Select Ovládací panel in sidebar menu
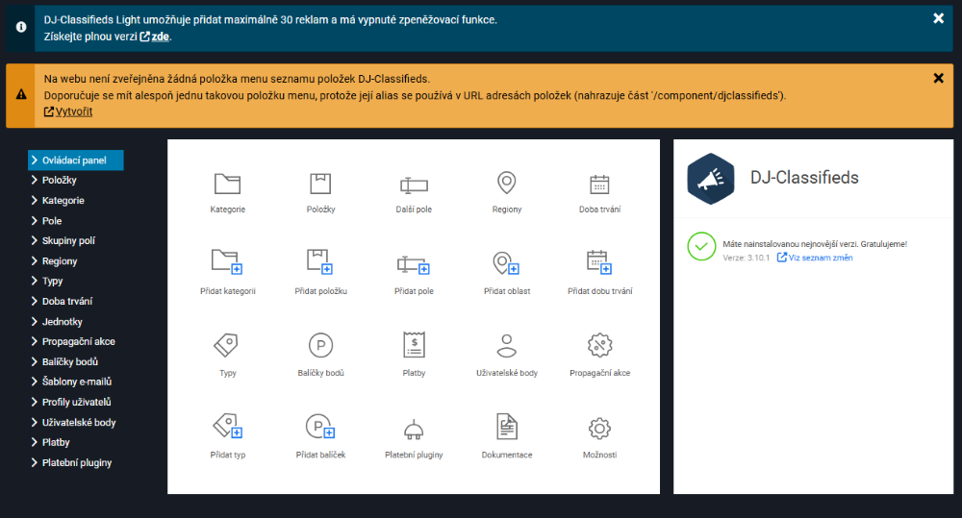Viewport: 962px width, 518px height. point(74,160)
